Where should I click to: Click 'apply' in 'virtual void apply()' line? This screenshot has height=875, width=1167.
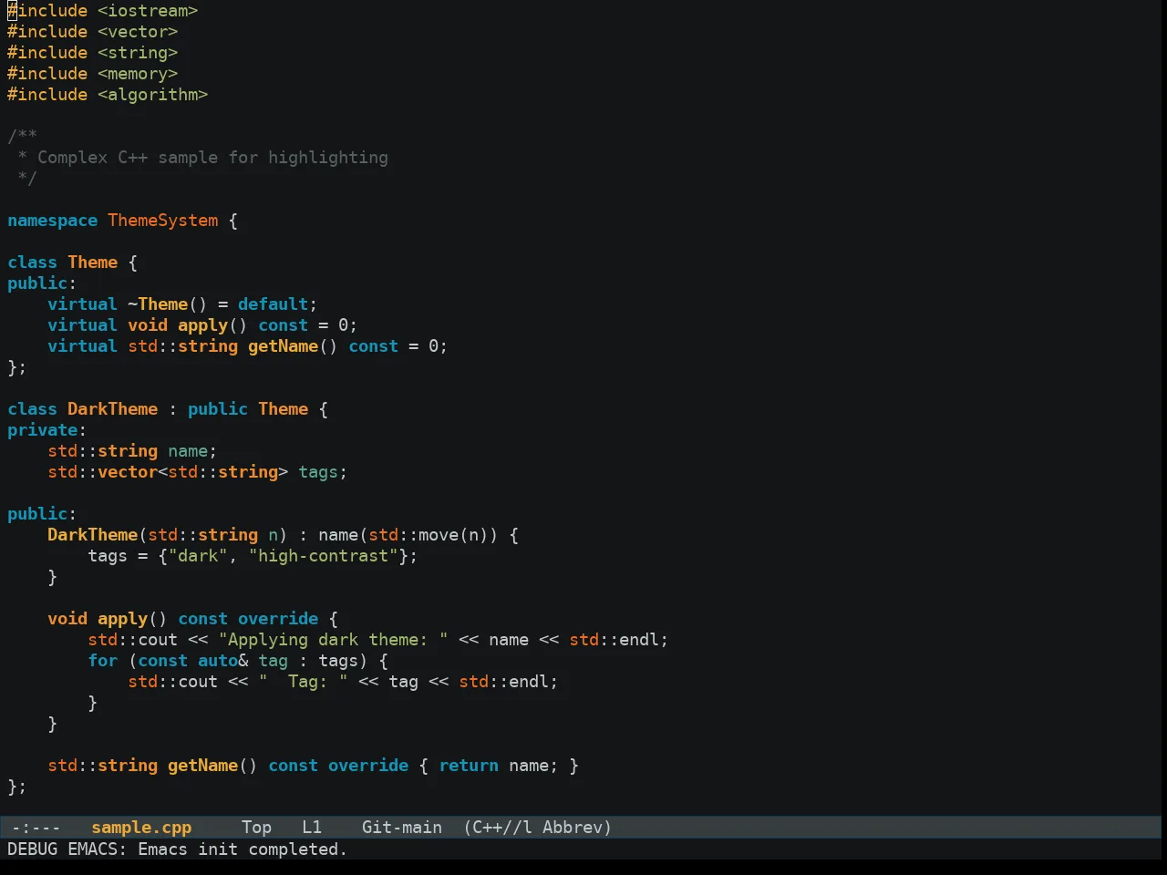point(202,325)
